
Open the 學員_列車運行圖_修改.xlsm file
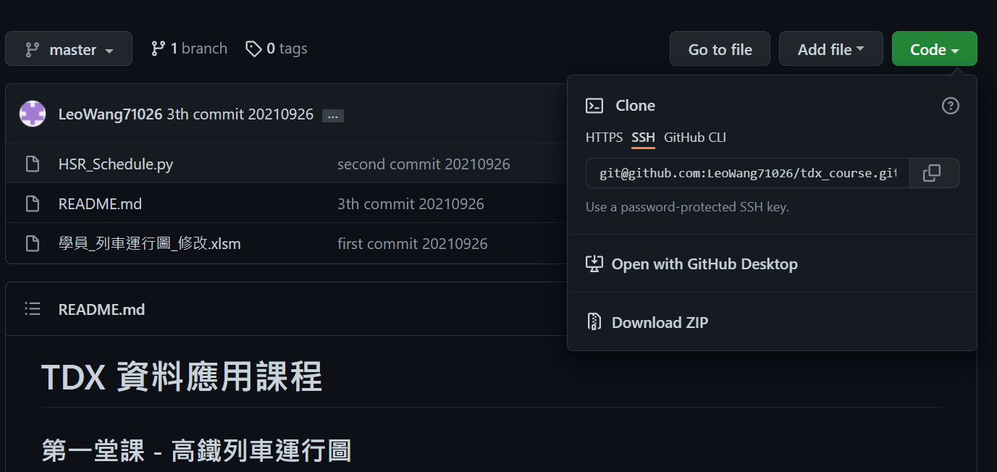(x=150, y=243)
